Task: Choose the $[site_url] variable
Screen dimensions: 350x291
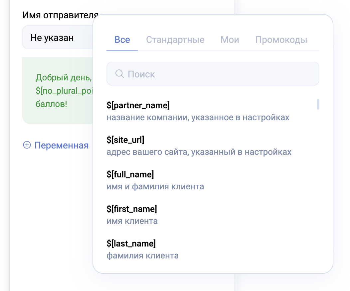Action: click(125, 140)
